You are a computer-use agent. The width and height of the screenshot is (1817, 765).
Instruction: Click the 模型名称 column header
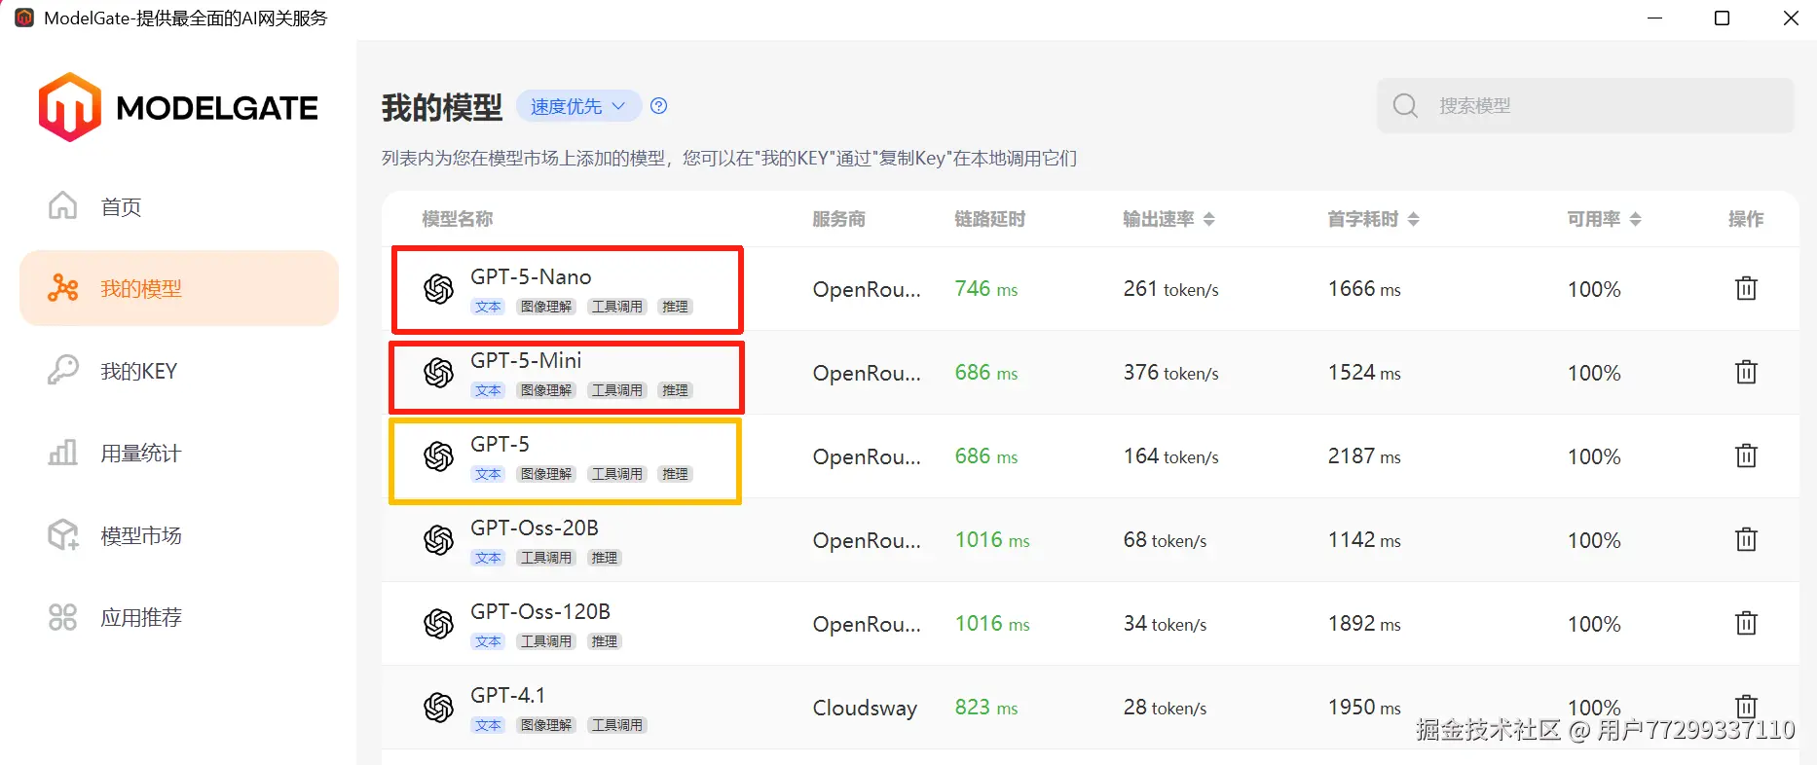pos(458,219)
